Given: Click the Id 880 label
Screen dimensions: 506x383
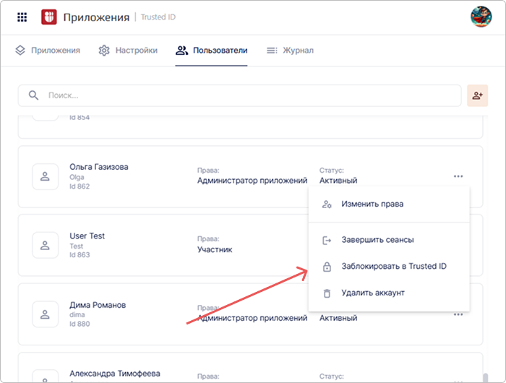Looking at the screenshot, I should 80,324.
